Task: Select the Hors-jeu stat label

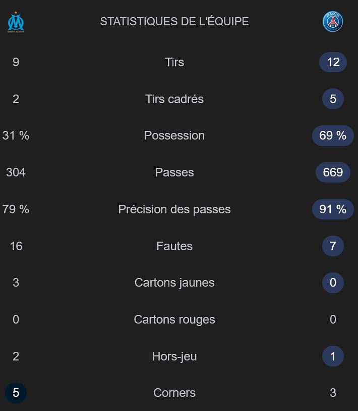Action: [174, 356]
